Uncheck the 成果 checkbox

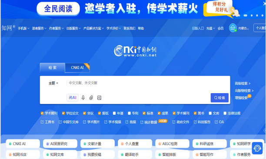point(159,113)
